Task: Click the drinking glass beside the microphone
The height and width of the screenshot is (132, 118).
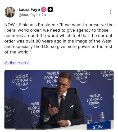Action: [x=90, y=118]
